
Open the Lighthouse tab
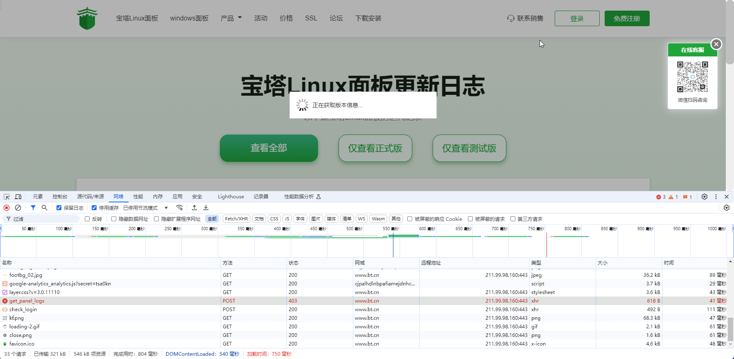point(231,197)
